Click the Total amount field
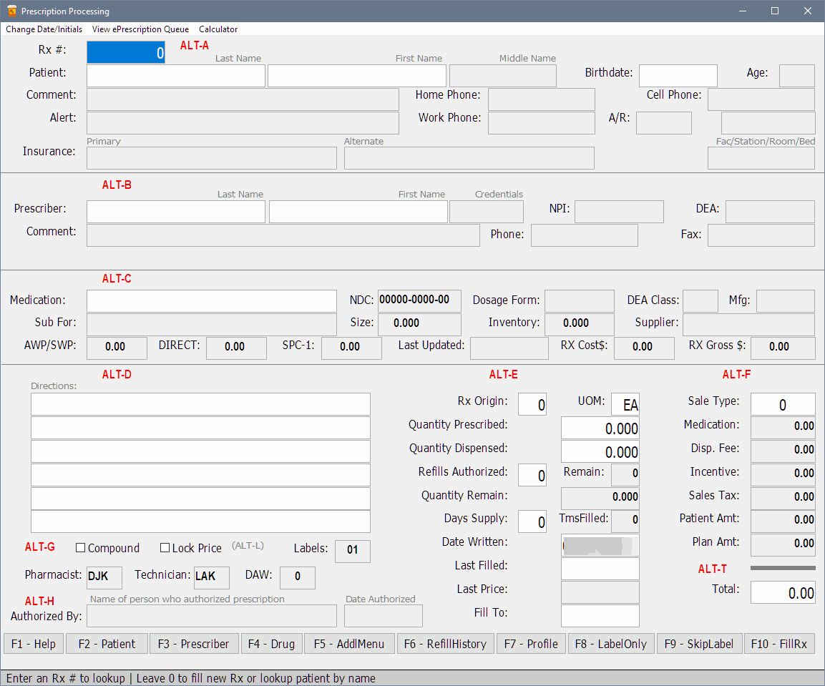 [783, 592]
